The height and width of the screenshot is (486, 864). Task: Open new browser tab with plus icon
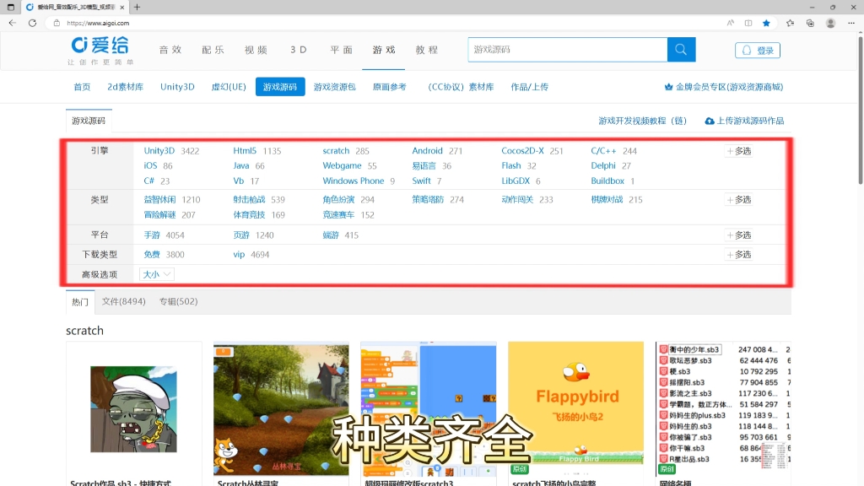[x=137, y=7]
